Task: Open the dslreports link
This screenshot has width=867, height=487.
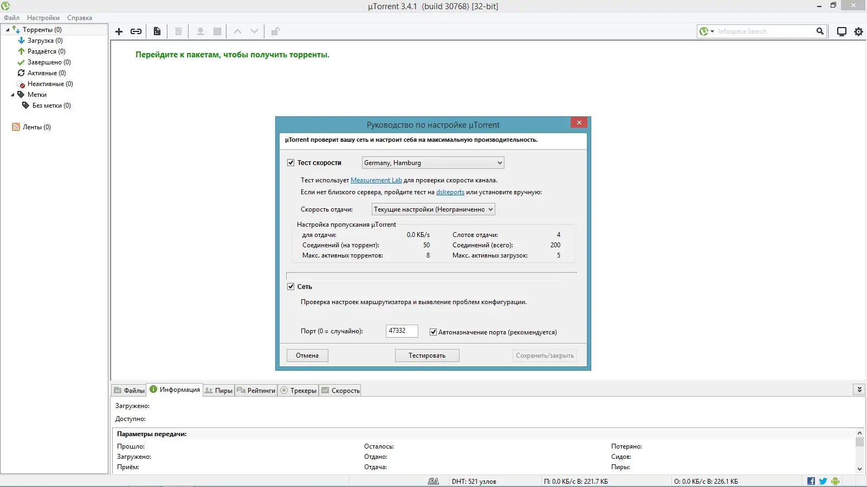Action: click(x=450, y=192)
